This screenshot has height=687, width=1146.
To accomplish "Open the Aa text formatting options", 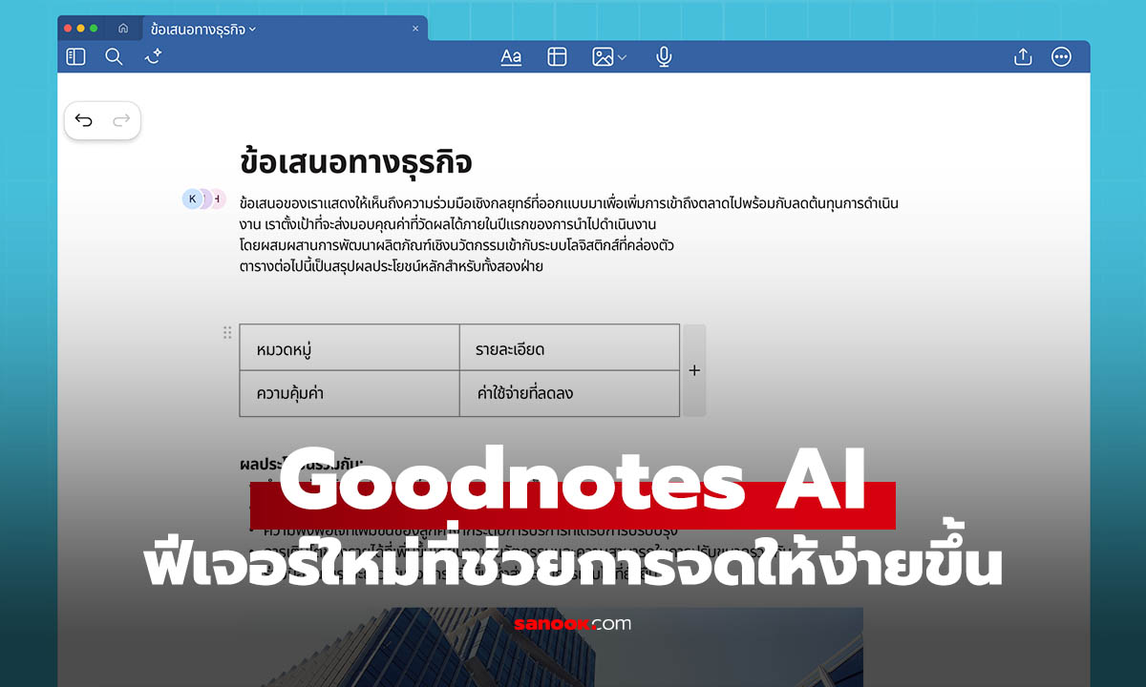I will [x=511, y=57].
